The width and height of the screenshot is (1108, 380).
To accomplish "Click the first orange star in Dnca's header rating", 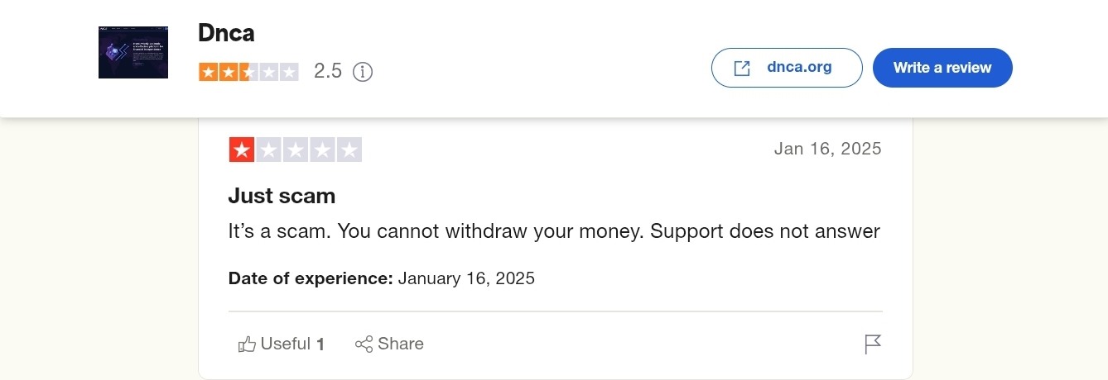I will [x=207, y=72].
